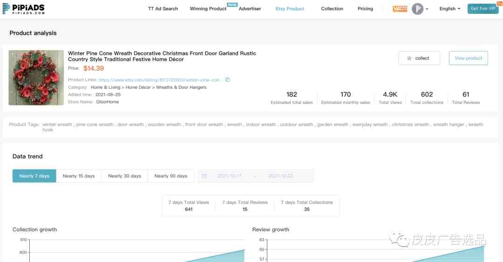Open the user avatar menu

417,9
